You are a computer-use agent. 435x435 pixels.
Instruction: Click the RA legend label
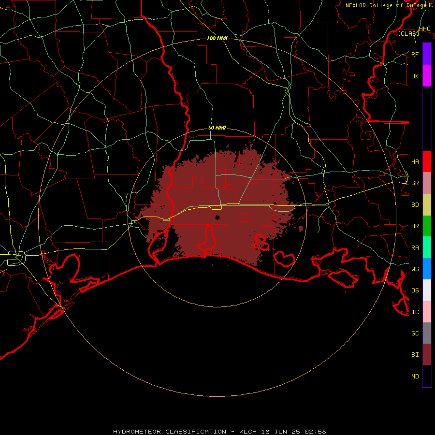(x=415, y=248)
